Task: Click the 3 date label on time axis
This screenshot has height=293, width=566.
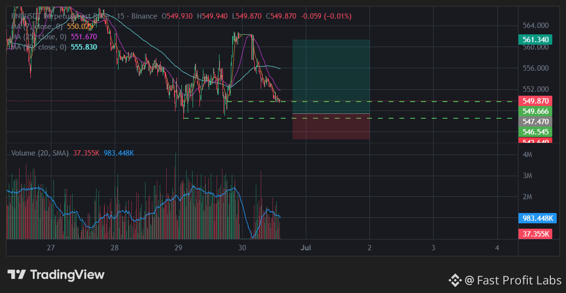Action: coord(433,248)
